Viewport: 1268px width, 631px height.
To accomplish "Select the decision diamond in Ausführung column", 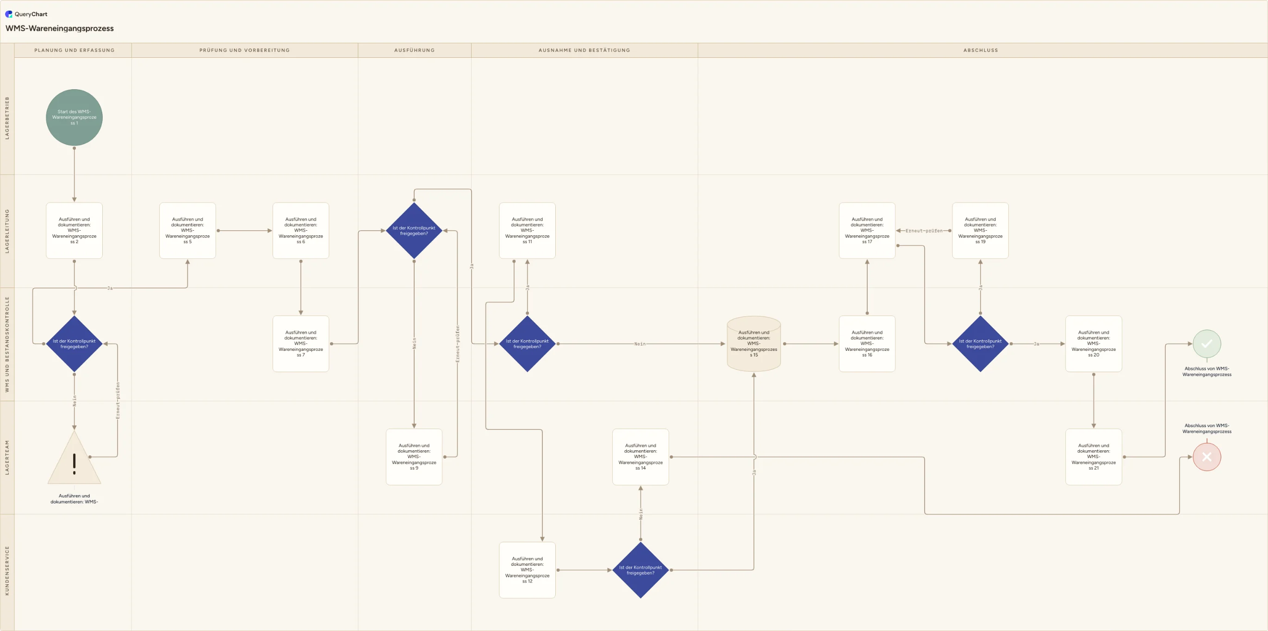I will (x=414, y=231).
